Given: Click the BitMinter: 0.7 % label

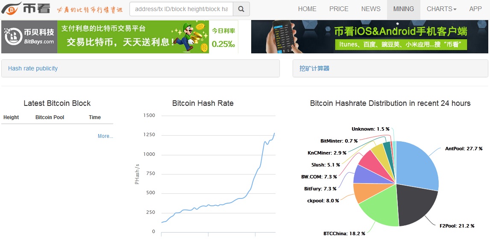Looking at the screenshot, I should click(x=339, y=141).
